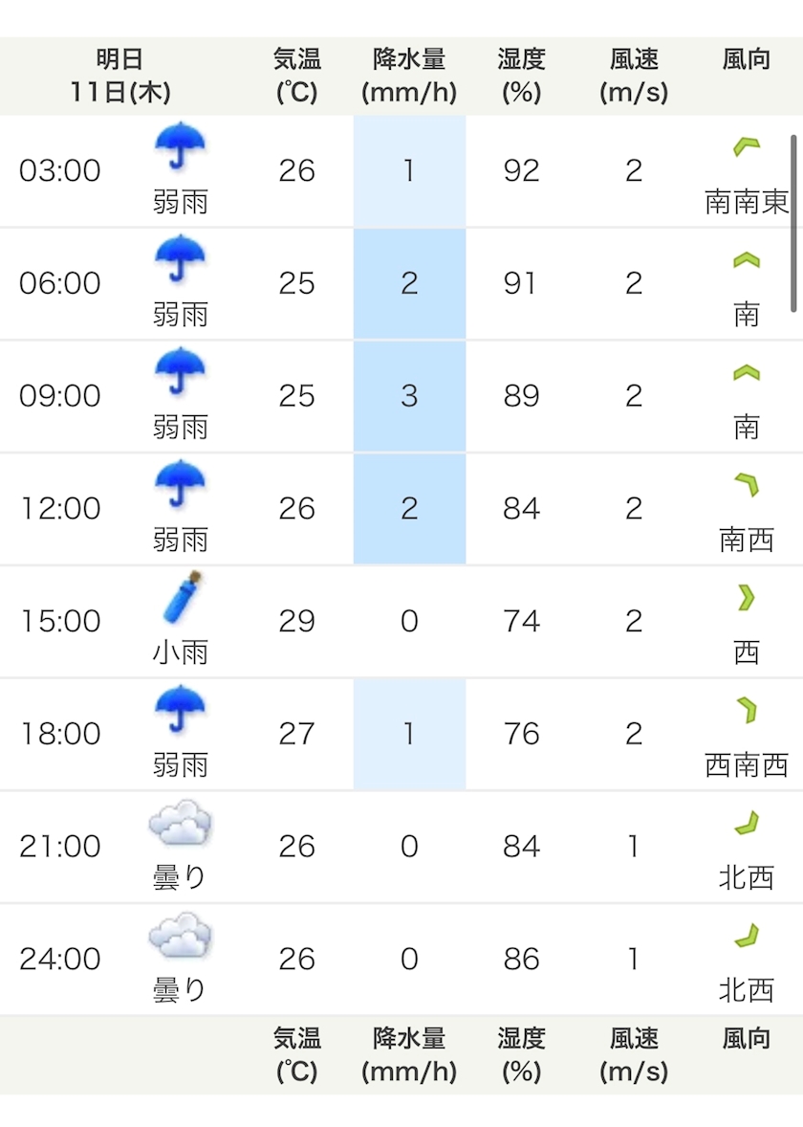Viewport: 803px width, 1127px height.
Task: Click the 15:00 west wind direction arrow
Action: pos(746,598)
